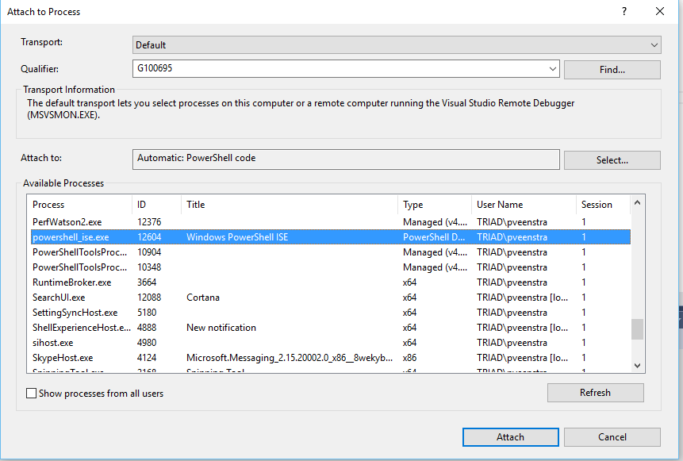Select the powershell_ise.exe process row

coord(331,237)
